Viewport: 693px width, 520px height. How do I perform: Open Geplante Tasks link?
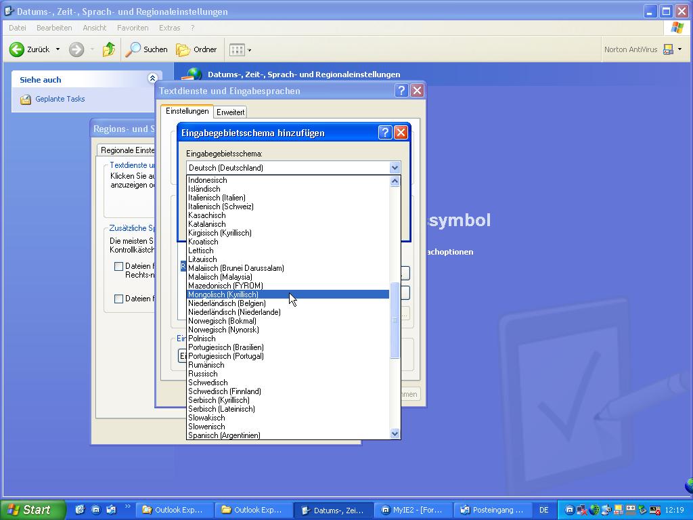coord(60,99)
